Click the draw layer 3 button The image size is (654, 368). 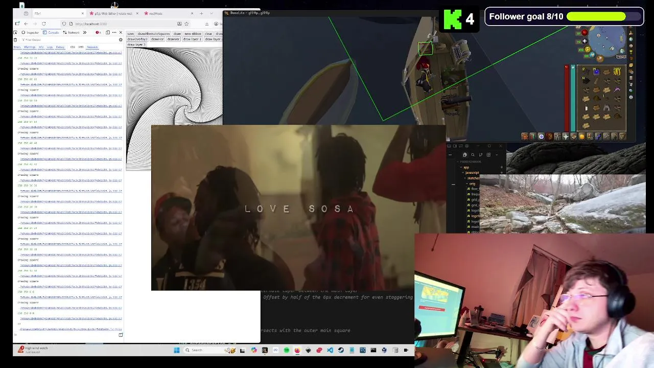click(x=136, y=44)
